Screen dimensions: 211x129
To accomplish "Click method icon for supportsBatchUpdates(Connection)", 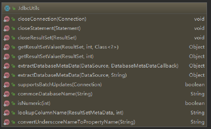I will pyautogui.click(x=6, y=85).
